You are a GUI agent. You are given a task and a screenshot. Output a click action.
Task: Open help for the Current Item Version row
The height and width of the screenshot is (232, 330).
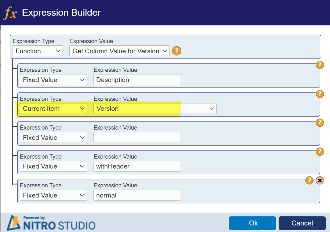coord(320,94)
